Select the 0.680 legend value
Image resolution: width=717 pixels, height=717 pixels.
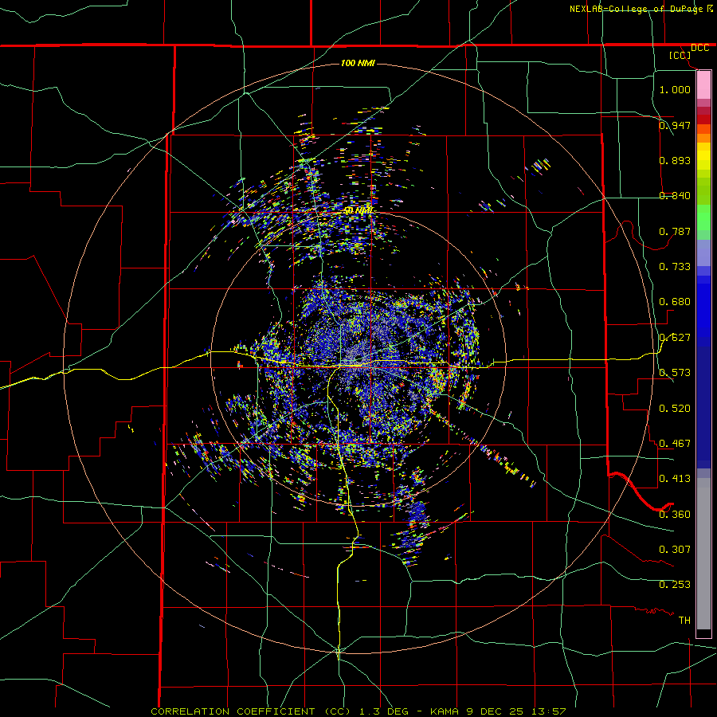click(675, 301)
